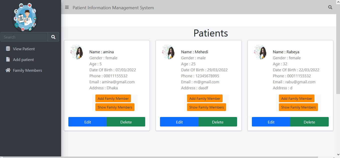
Task: Click text 'Name : Rabeya'
Action: click(286, 52)
